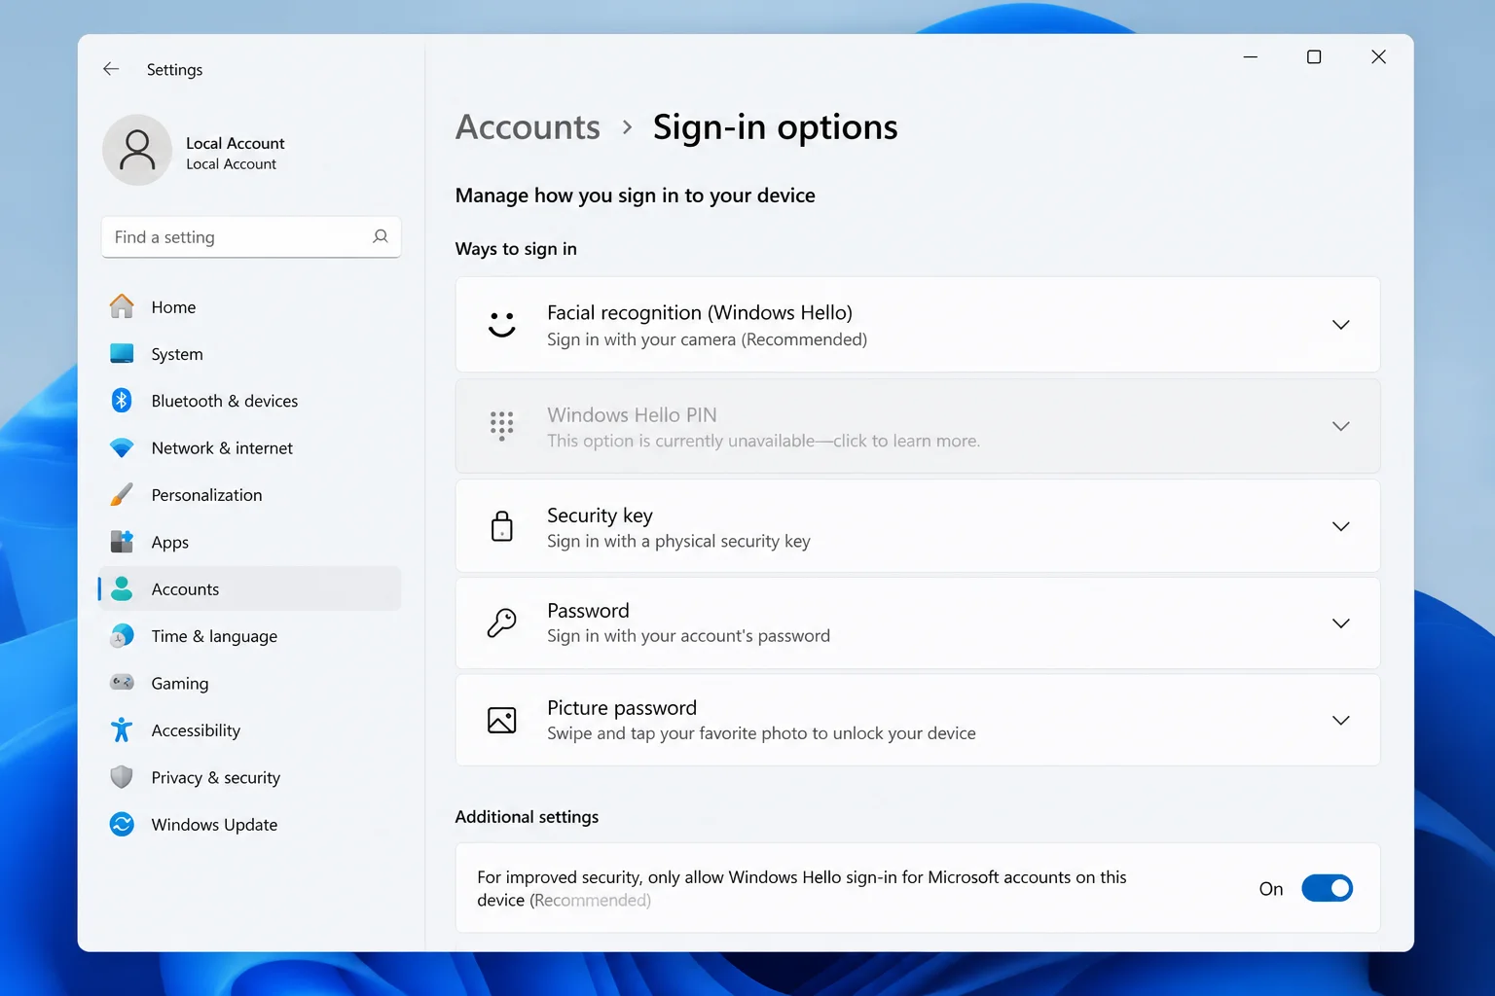1495x996 pixels.
Task: Click the Network wifi icon
Action: click(122, 447)
